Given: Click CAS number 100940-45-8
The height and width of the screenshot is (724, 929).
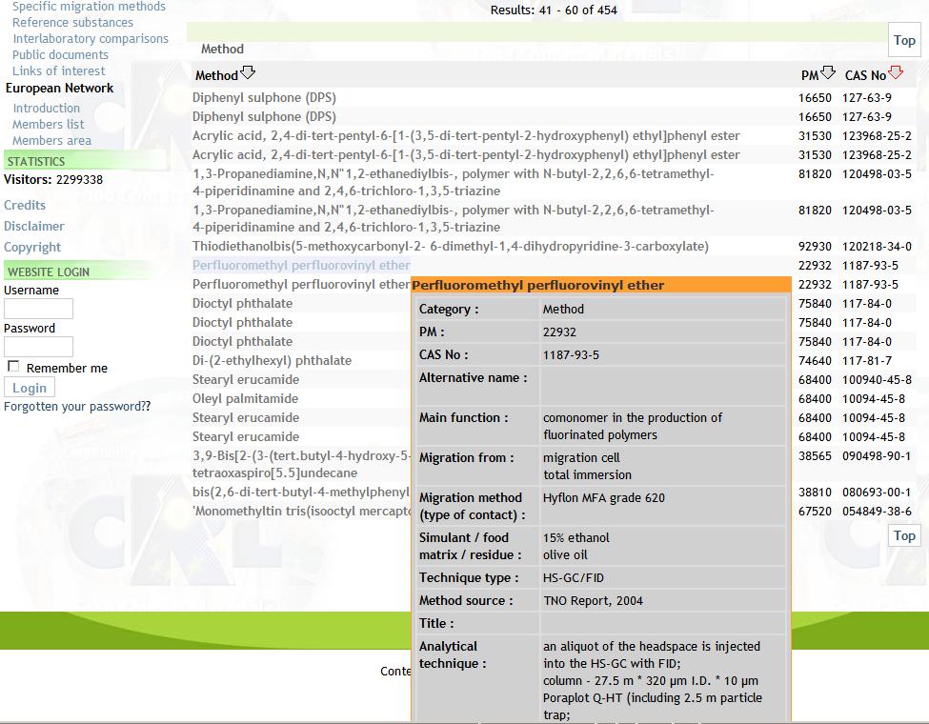Looking at the screenshot, I should click(x=877, y=380).
